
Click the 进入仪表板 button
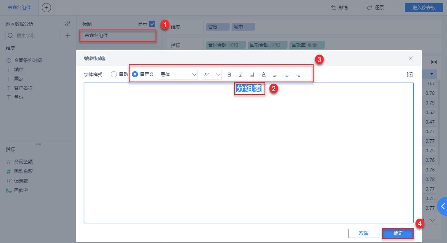click(x=424, y=8)
